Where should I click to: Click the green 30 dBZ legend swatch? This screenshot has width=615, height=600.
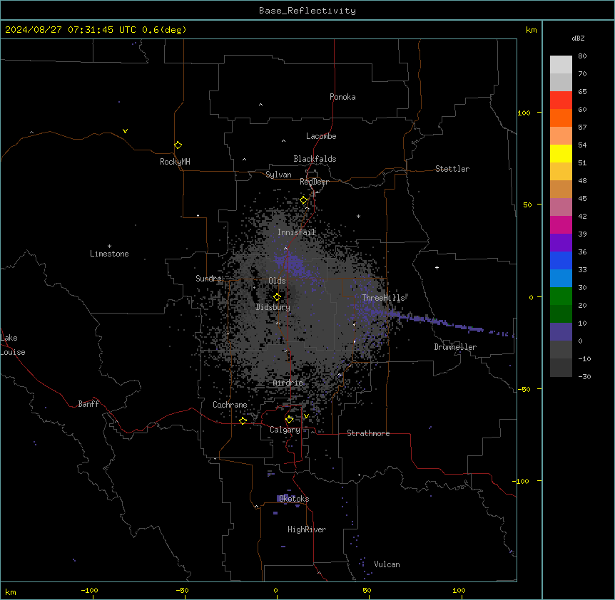point(561,296)
